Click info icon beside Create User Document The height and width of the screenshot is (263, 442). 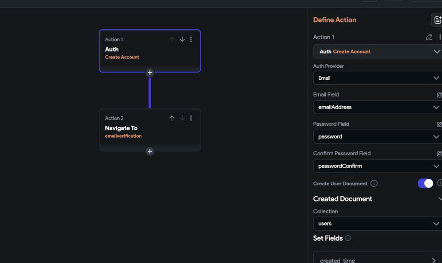coord(374,184)
